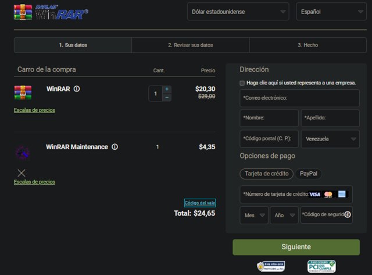Viewport: 372px width, 275px height.
Task: Click the Código del vale link
Action: [x=200, y=203]
